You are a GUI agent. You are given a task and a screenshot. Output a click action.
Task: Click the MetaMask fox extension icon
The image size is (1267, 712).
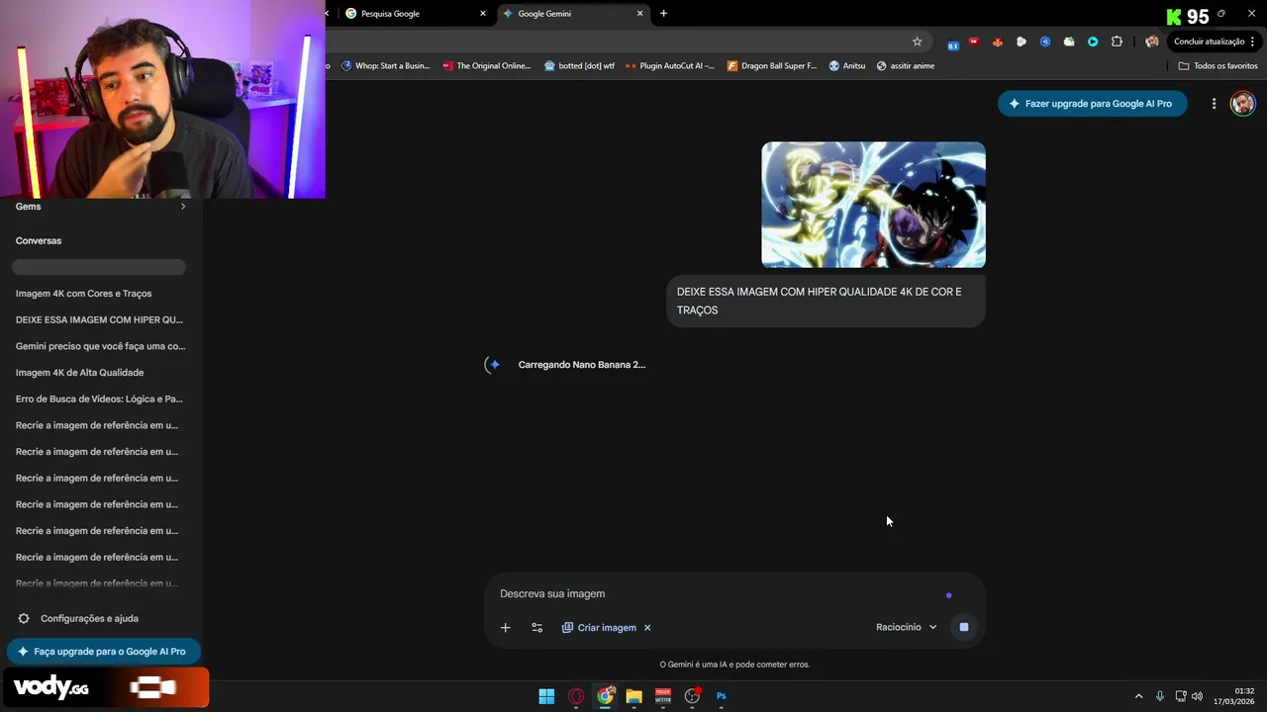point(998,42)
